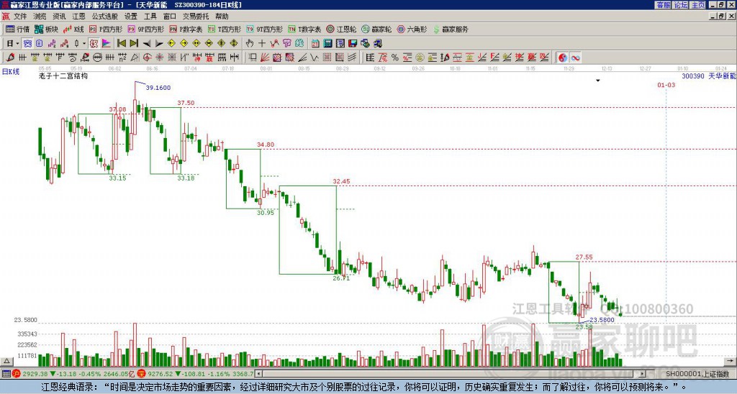The height and width of the screenshot is (394, 737).
Task: Toggle the yin-yang icon in toolbar
Action: pos(563,58)
